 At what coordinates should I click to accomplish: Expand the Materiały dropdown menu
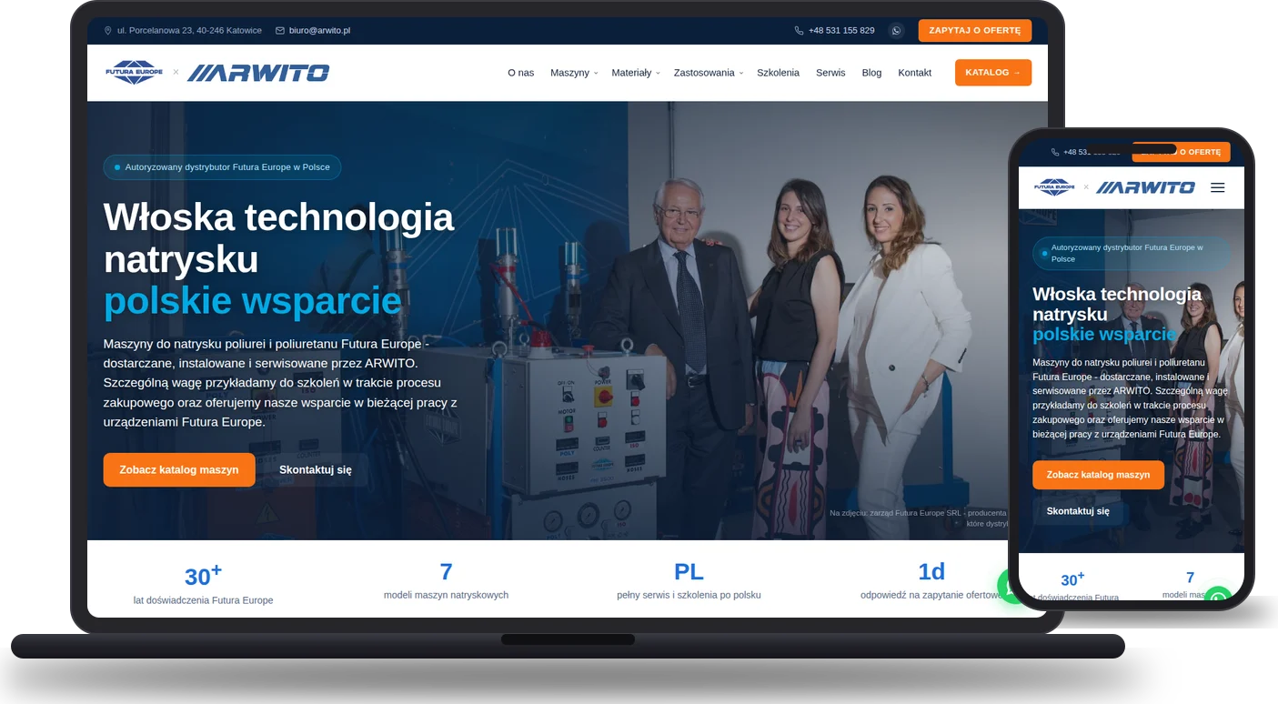click(636, 73)
